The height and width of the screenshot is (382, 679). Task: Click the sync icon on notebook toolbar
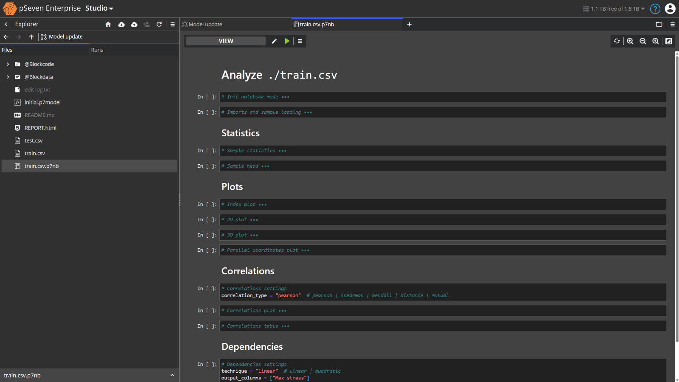[617, 41]
